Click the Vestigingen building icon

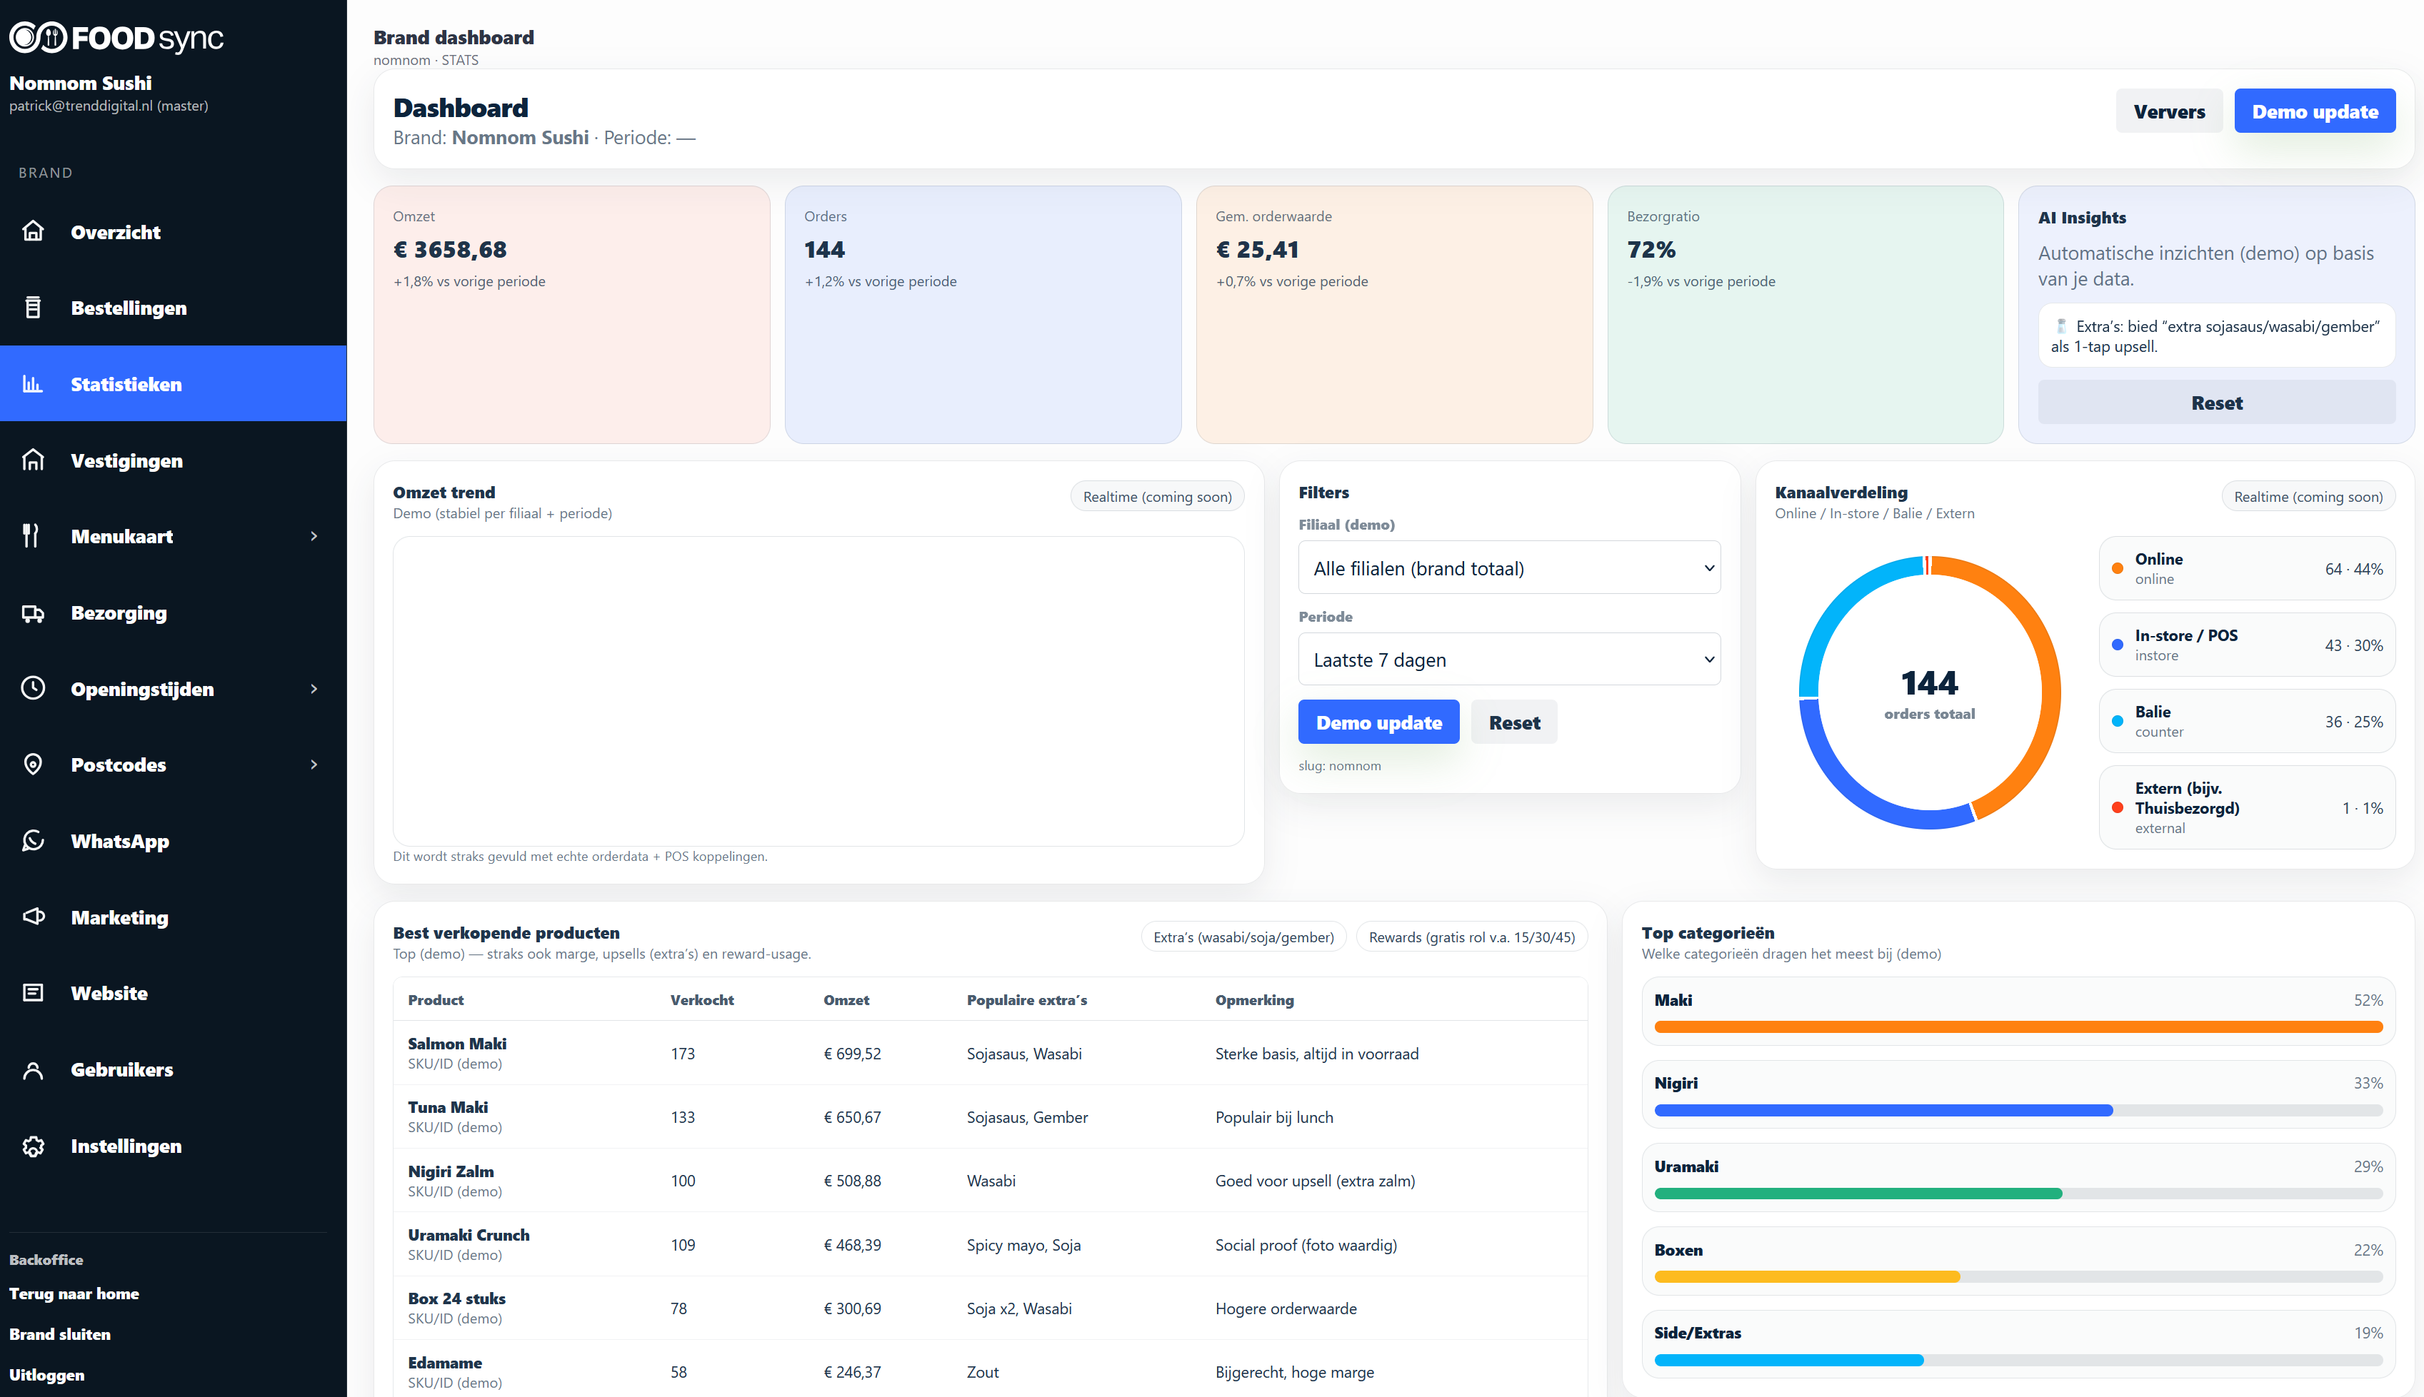(34, 460)
